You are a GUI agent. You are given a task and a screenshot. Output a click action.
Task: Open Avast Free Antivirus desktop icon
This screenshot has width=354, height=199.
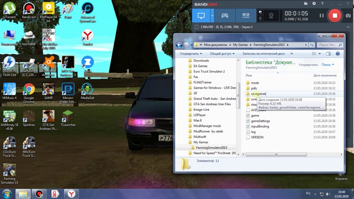coord(48,66)
